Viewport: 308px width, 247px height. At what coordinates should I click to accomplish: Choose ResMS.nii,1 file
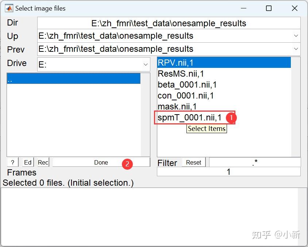coord(181,74)
